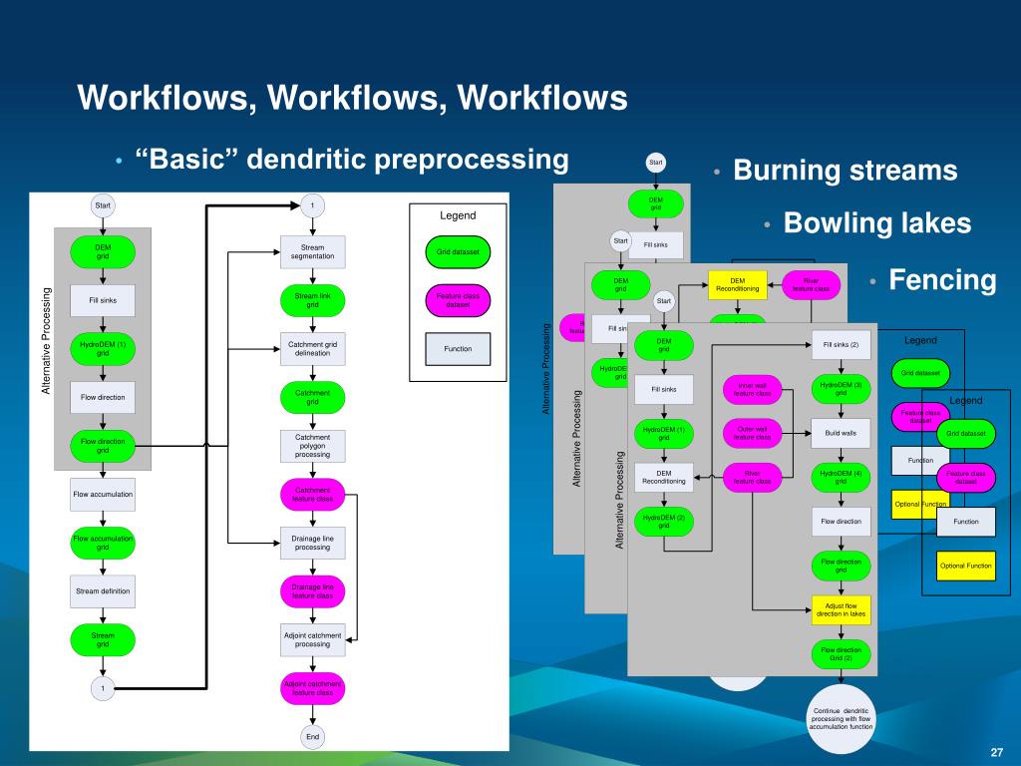The height and width of the screenshot is (766, 1021).
Task: Select the green Flow accumulation grid node
Action: (103, 543)
